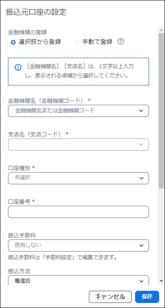
Task: Open the 振込手数料 dropdown
Action: click(x=78, y=245)
